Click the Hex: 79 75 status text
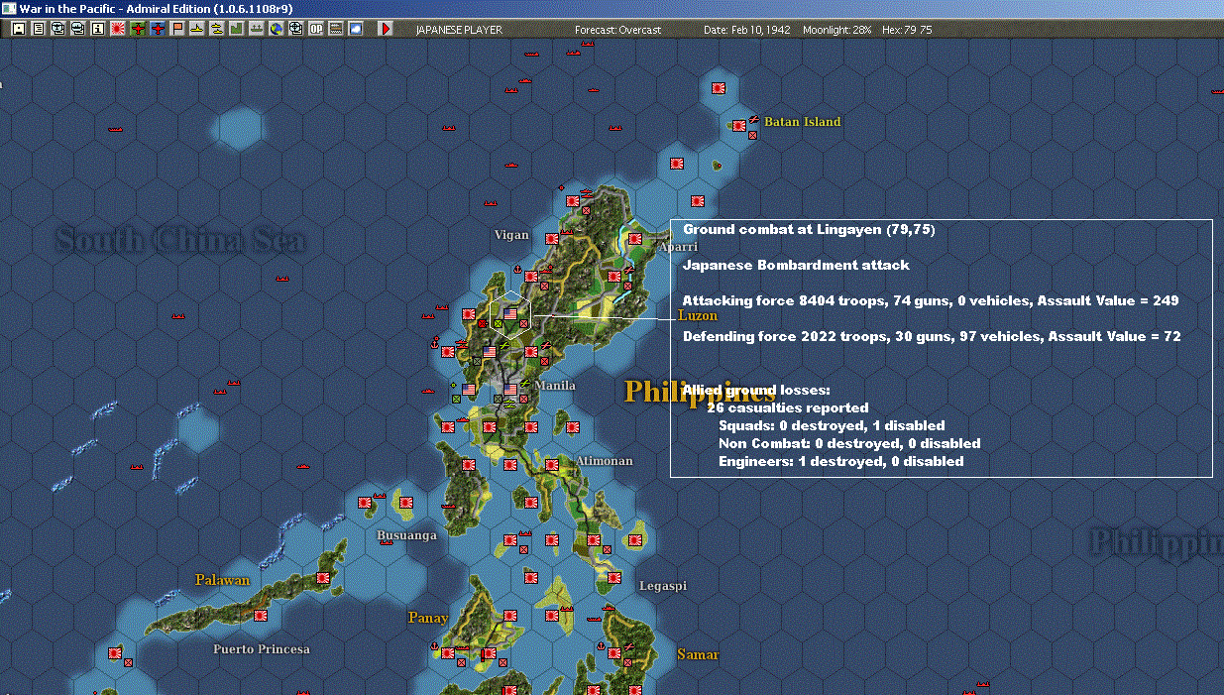This screenshot has width=1224, height=695. [905, 30]
